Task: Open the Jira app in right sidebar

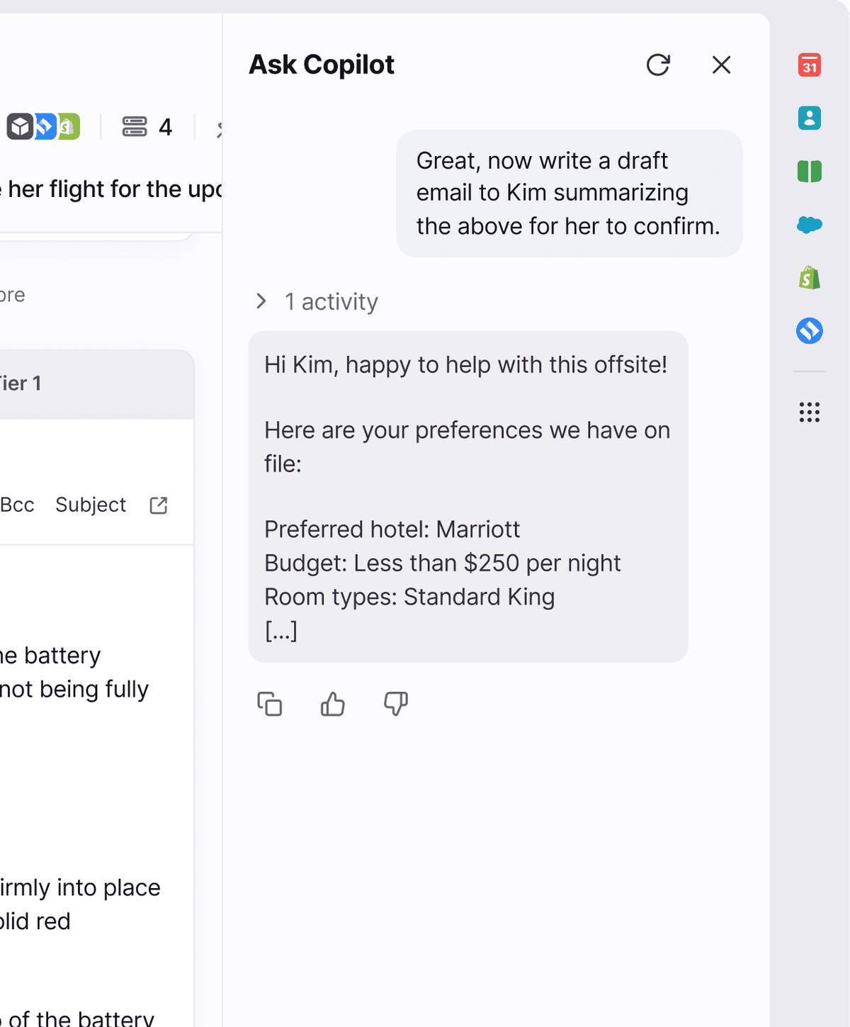Action: [x=810, y=330]
